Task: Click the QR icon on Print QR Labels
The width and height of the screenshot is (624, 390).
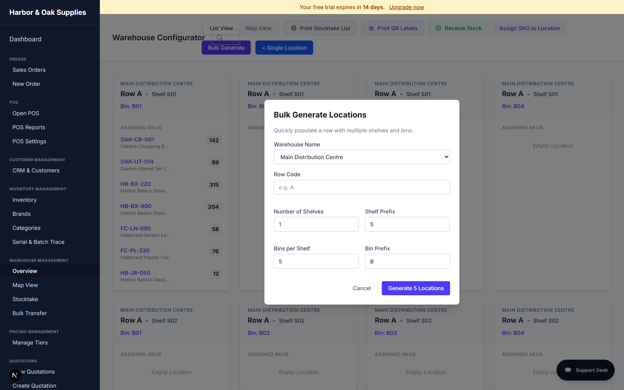Action: point(371,28)
